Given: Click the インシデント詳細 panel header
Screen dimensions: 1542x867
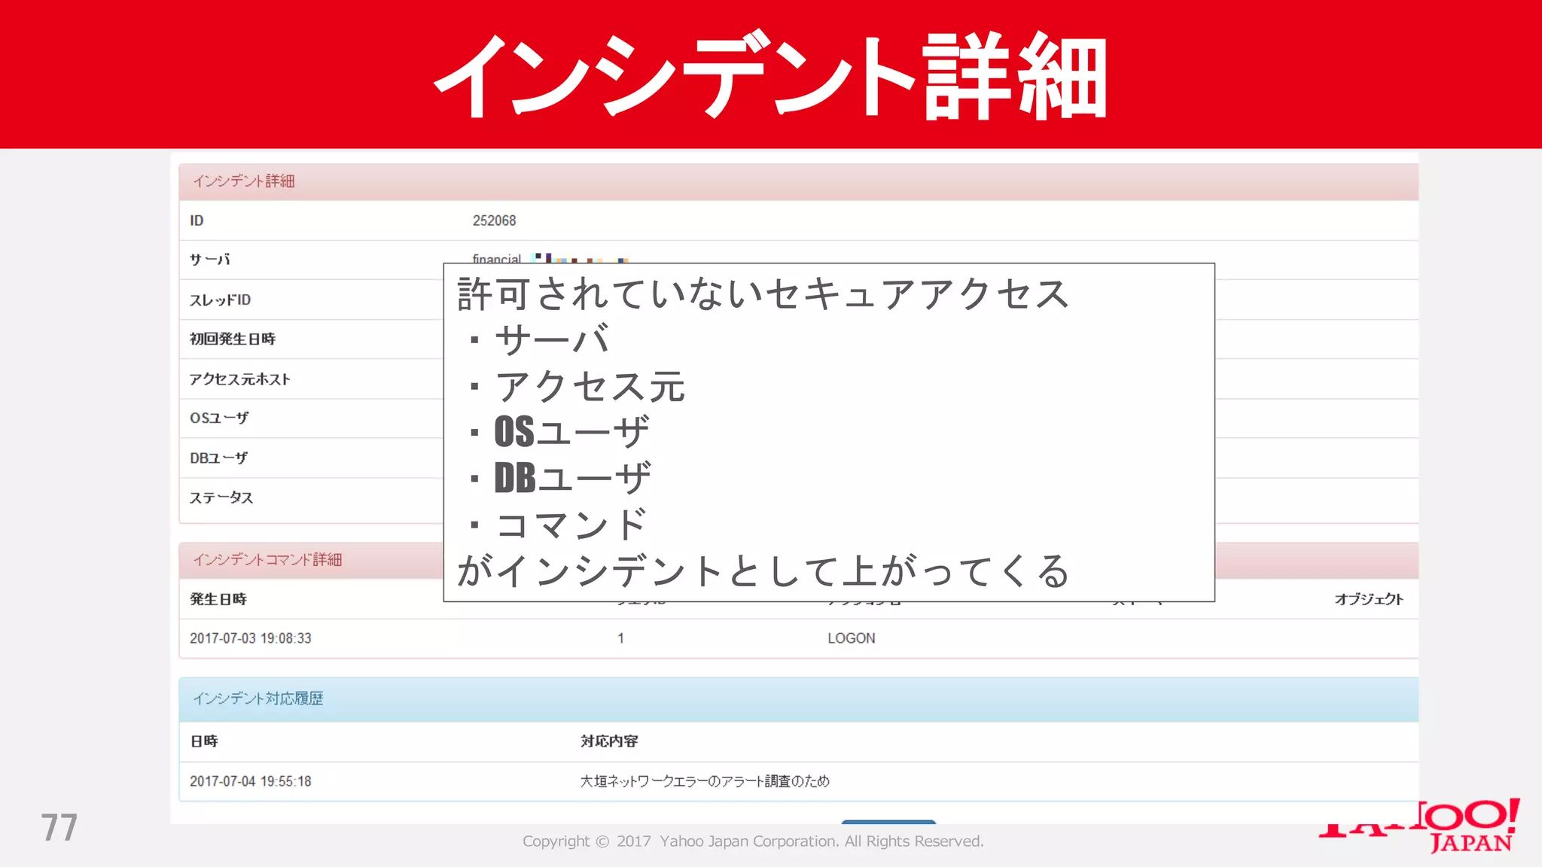Looking at the screenshot, I should pyautogui.click(x=244, y=181).
